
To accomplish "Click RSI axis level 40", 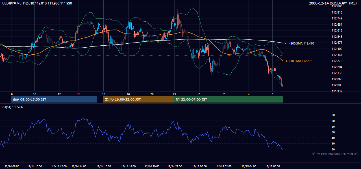I will (333, 138).
